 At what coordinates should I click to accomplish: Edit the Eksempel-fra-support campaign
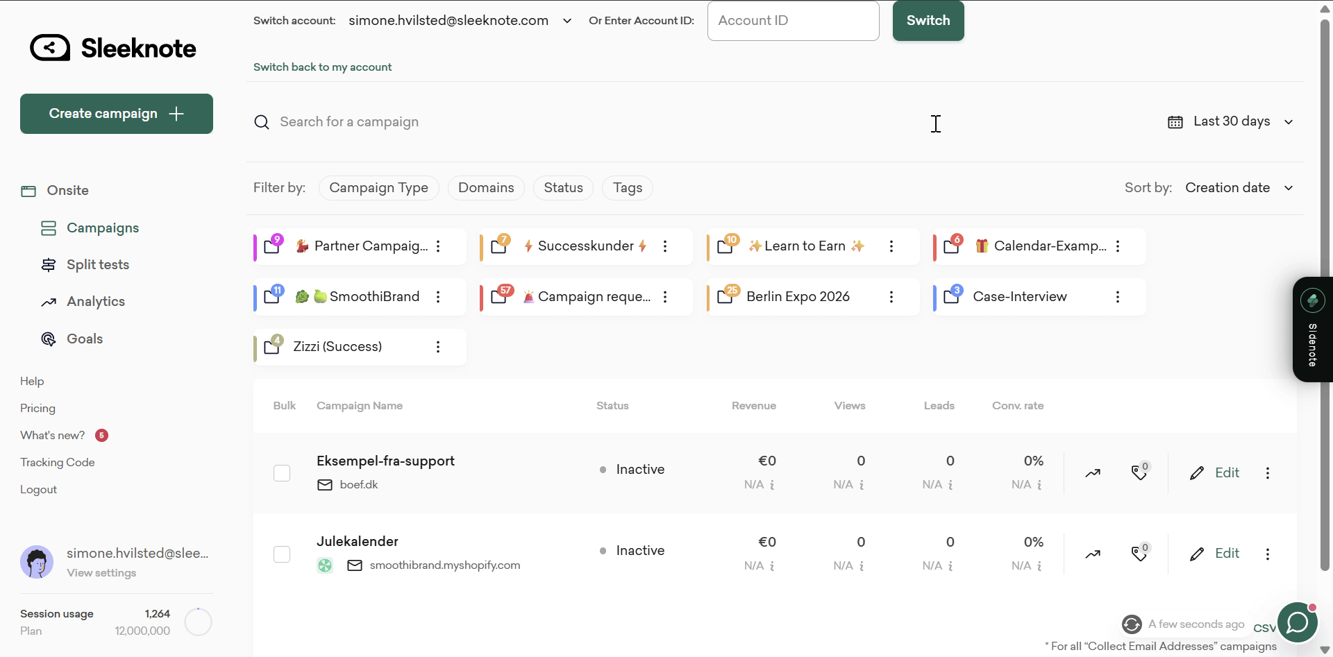click(1214, 473)
